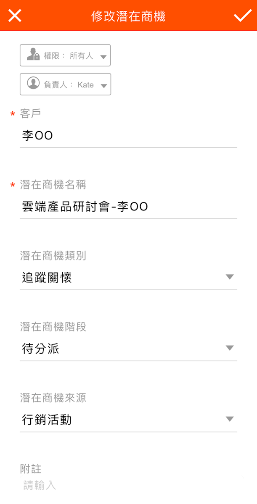
Task: Tap the owner avatar icon
Action: pos(33,83)
